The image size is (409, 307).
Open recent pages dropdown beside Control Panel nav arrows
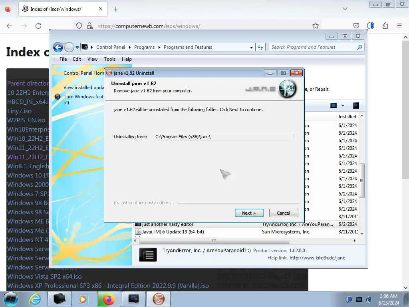click(77, 48)
